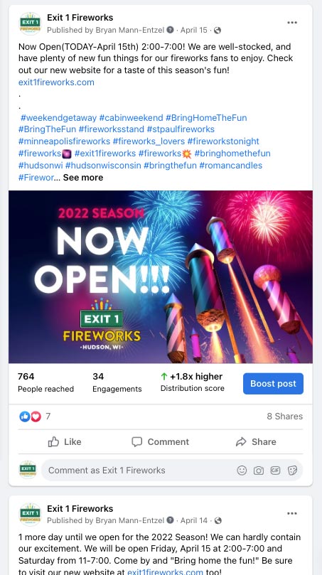Viewport: 322px width, 575px height.
Task: Click the GIF icon in comment box
Action: 275,470
